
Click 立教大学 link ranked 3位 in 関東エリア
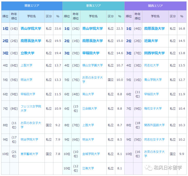(28, 53)
